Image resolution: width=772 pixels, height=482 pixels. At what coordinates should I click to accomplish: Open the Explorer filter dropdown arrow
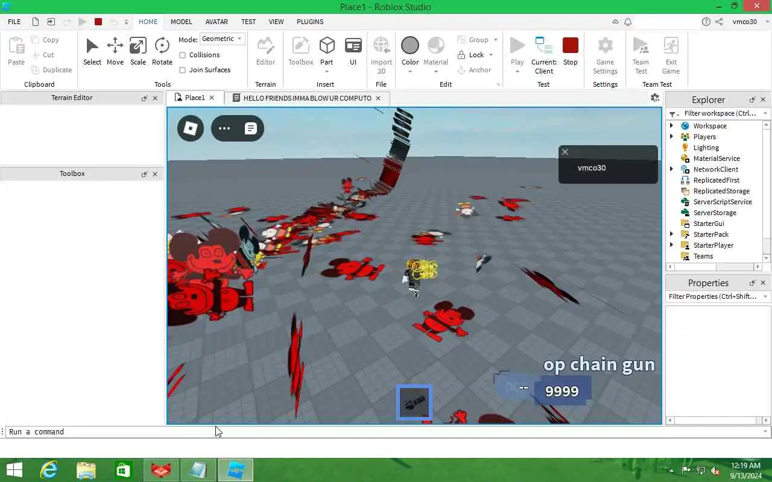[x=765, y=113]
